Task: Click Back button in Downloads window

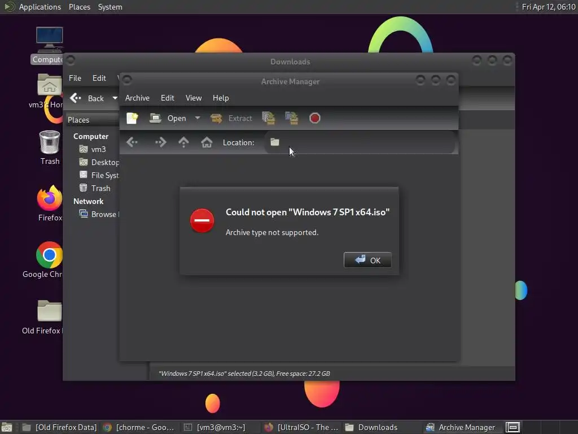Action: pyautogui.click(x=87, y=98)
